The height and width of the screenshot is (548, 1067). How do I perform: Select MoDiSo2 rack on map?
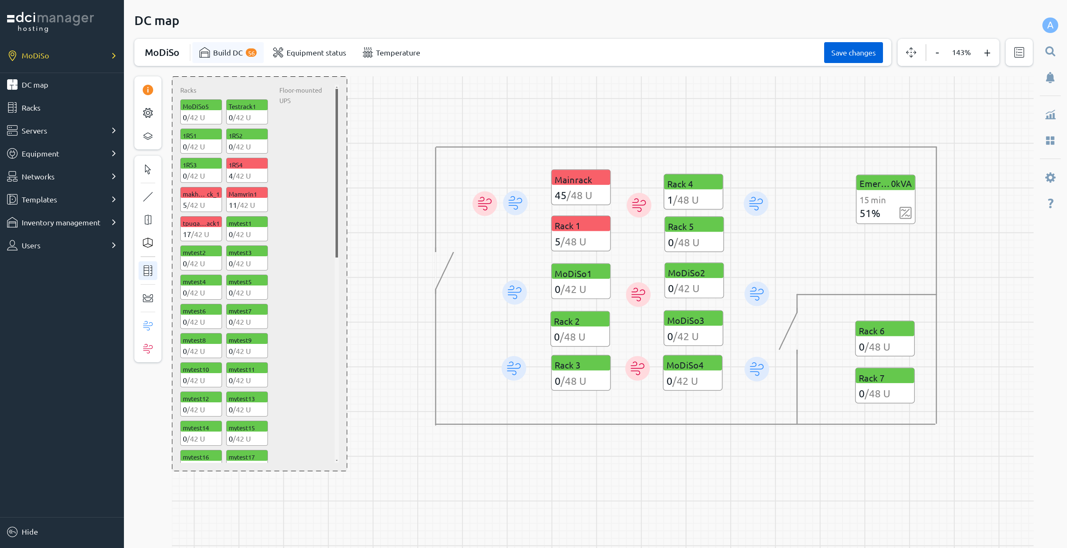pyautogui.click(x=694, y=280)
